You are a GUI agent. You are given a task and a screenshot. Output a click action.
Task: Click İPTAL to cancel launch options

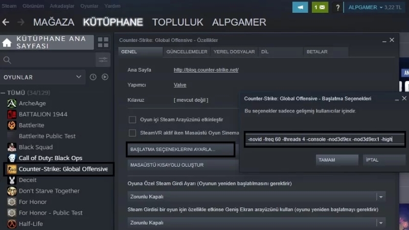pos(384,160)
